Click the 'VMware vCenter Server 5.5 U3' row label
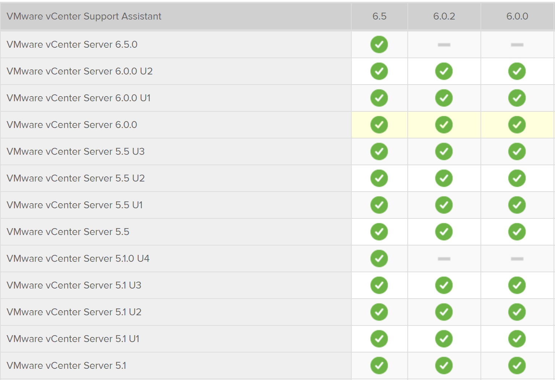Viewport: 555px width, 380px height. [x=76, y=151]
